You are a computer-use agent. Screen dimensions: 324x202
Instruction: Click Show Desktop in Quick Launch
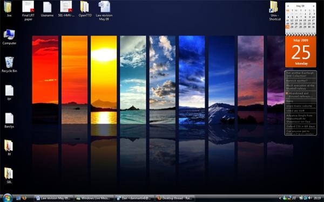click(18, 198)
